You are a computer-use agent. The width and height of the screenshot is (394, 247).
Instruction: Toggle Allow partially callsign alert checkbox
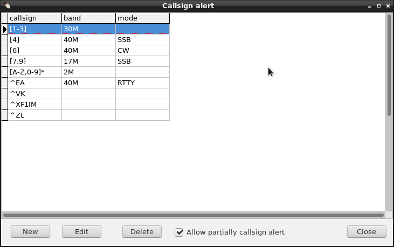click(x=179, y=232)
